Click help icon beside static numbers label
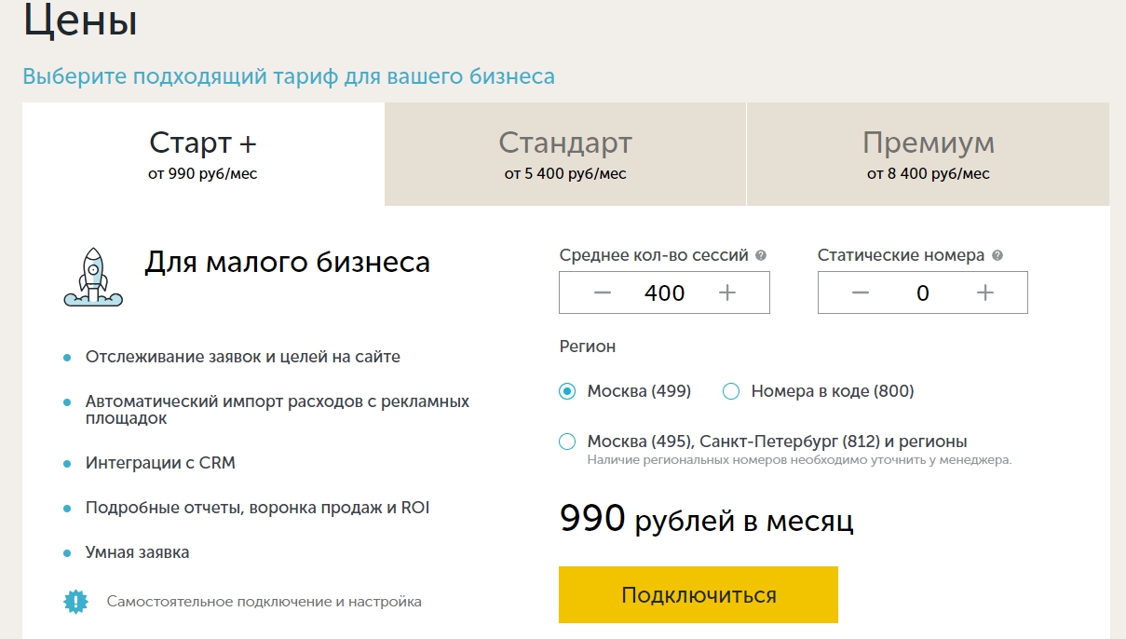This screenshot has height=639, width=1126. click(x=997, y=255)
